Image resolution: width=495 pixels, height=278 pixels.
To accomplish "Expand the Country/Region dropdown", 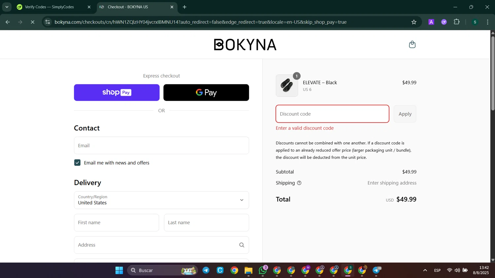I will tap(161, 200).
